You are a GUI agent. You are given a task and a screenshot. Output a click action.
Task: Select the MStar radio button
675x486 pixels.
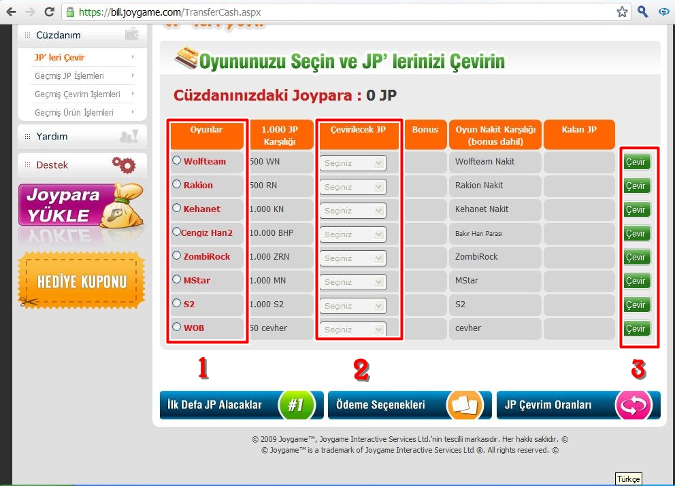coord(176,279)
